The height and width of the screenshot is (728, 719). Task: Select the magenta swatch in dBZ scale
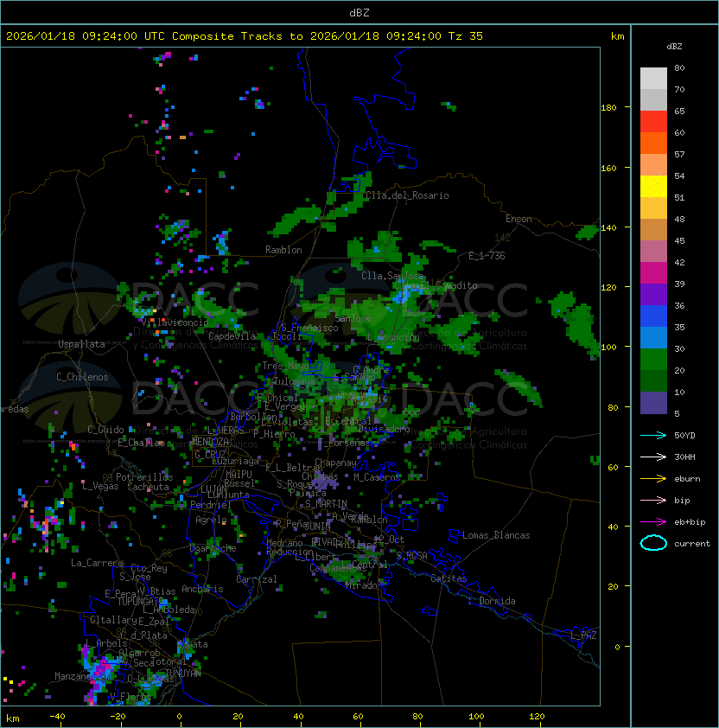[x=653, y=273]
